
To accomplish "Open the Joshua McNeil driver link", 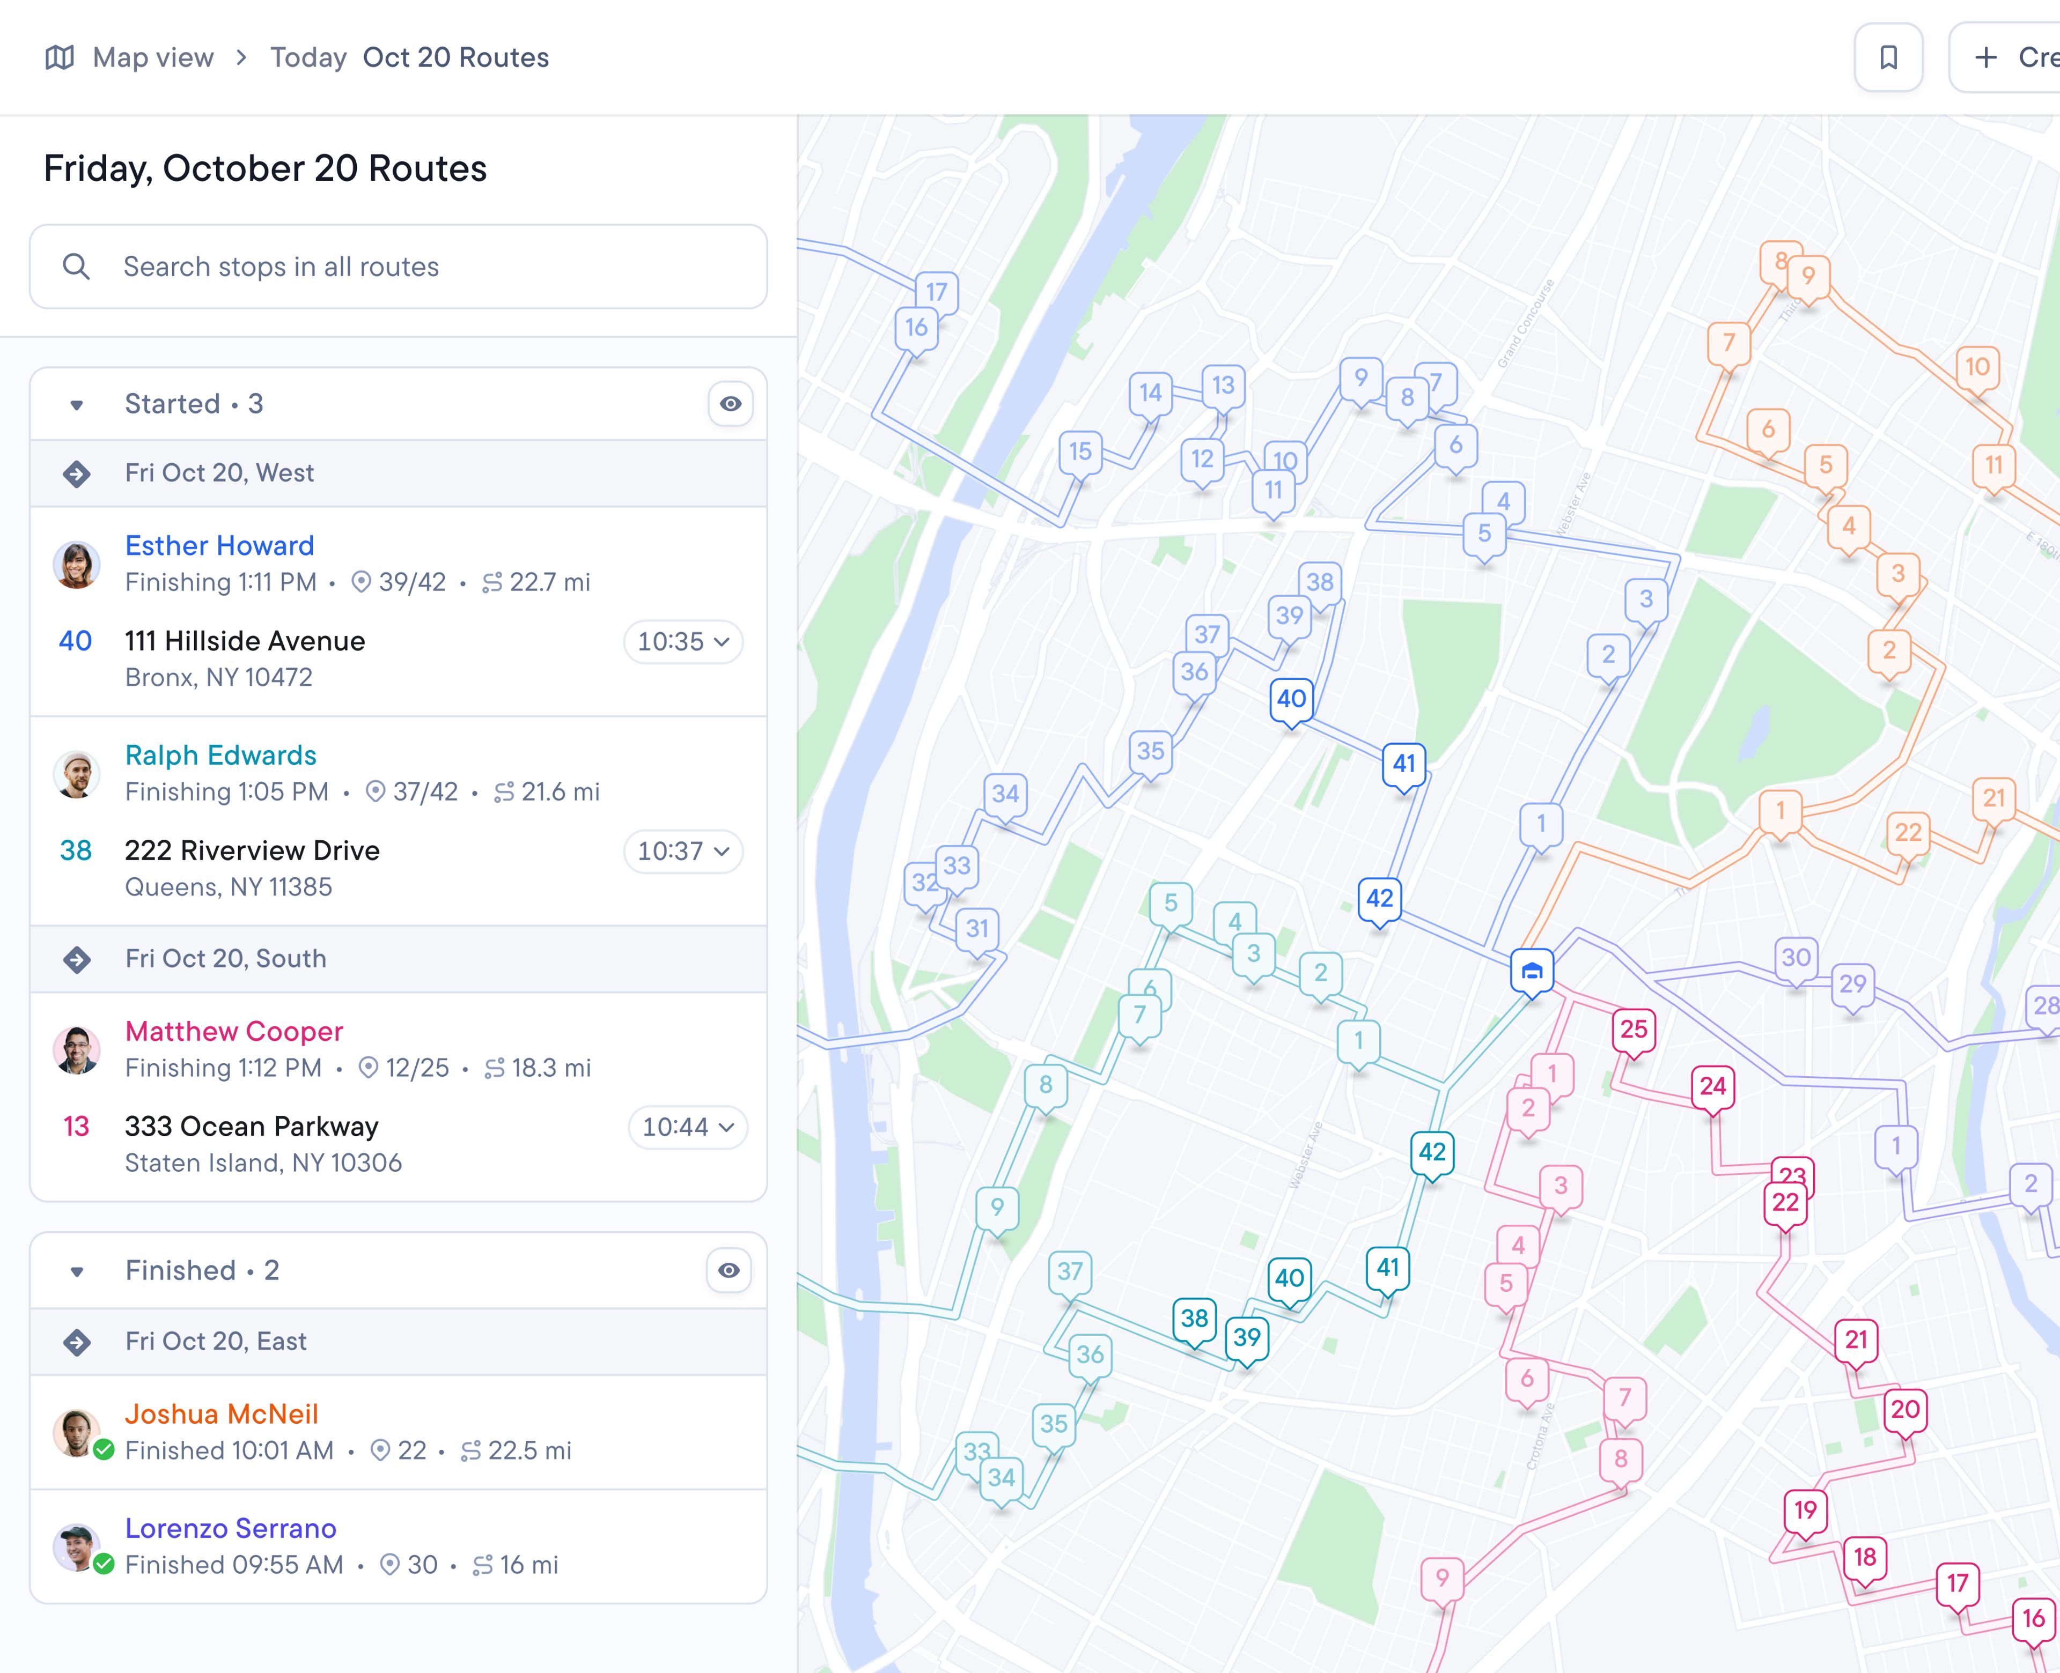I will pos(222,1414).
